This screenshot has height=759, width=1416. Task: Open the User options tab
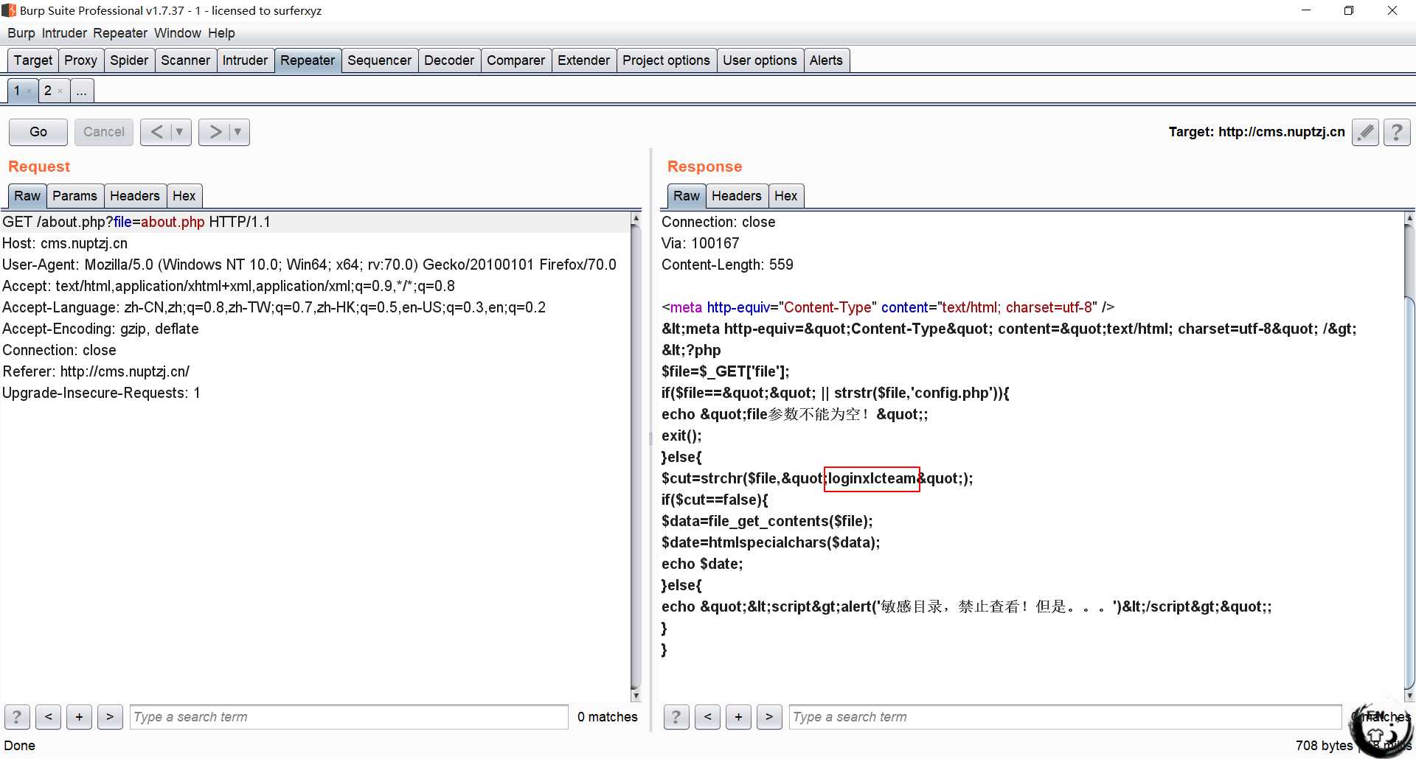coord(760,60)
